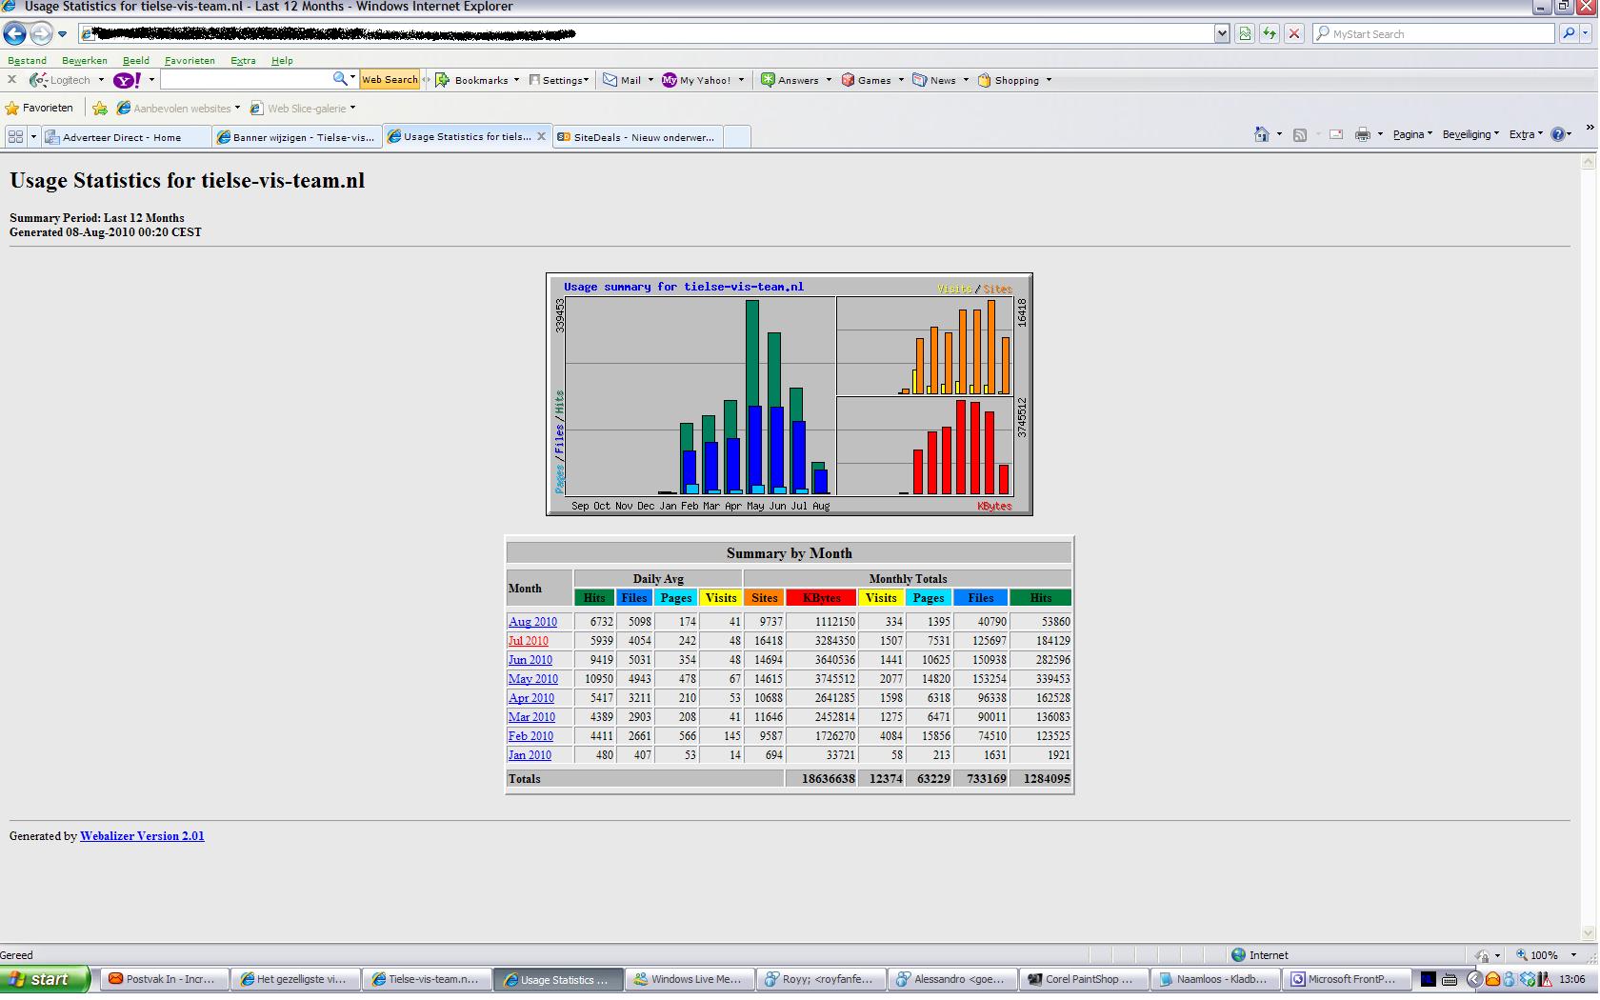The image size is (1600, 1000).
Task: Click the Refresh page icon
Action: tap(1270, 33)
